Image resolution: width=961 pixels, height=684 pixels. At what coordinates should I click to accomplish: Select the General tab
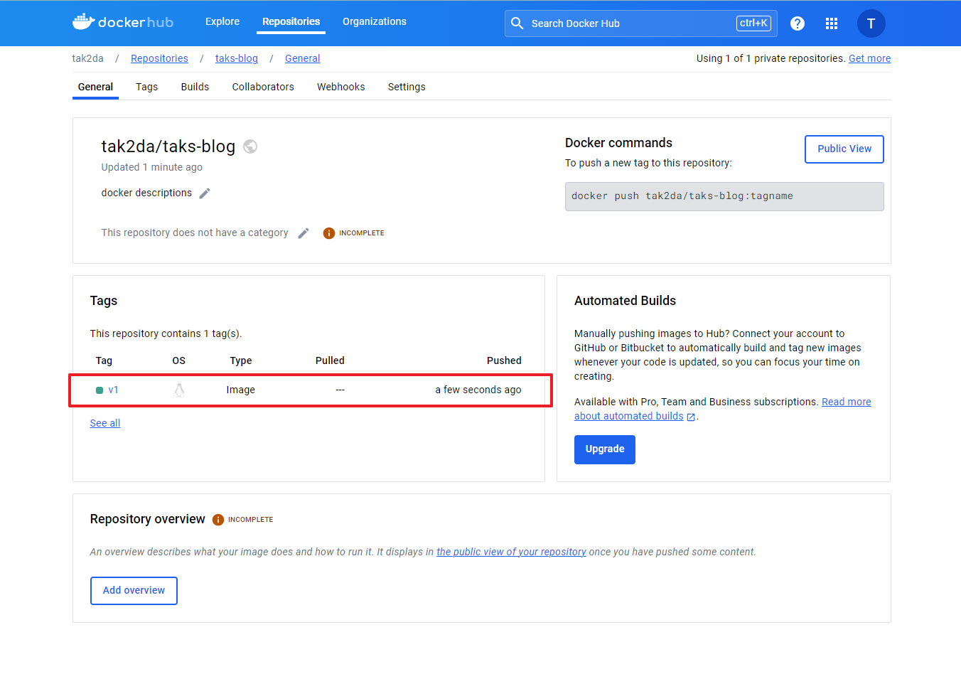tap(95, 87)
